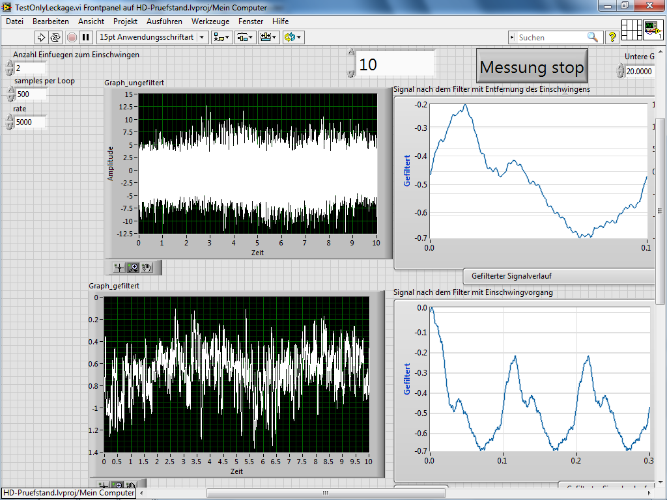The image size is (667, 500).
Task: Open the context help question mark
Action: pyautogui.click(x=612, y=37)
